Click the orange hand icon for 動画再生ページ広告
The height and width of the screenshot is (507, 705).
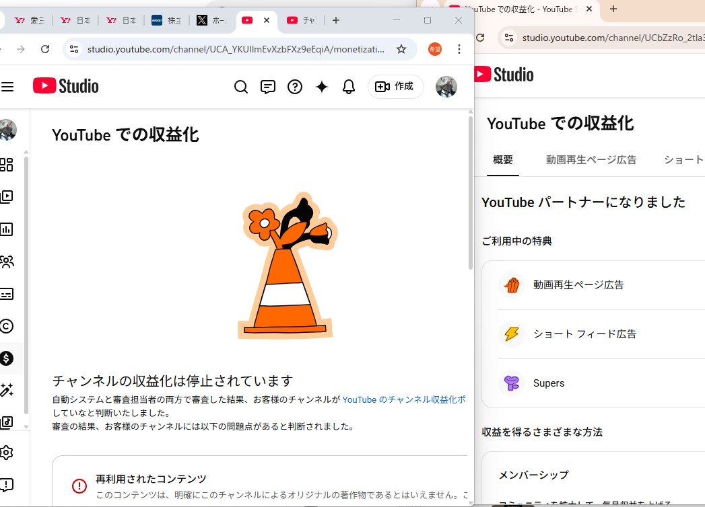[512, 284]
